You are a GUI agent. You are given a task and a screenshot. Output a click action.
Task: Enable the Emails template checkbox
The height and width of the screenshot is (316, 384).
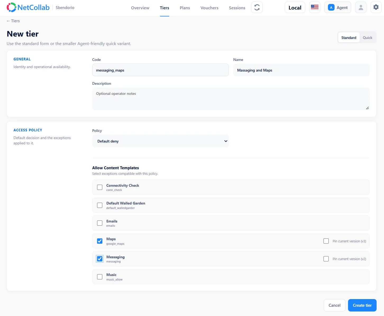pyautogui.click(x=100, y=223)
